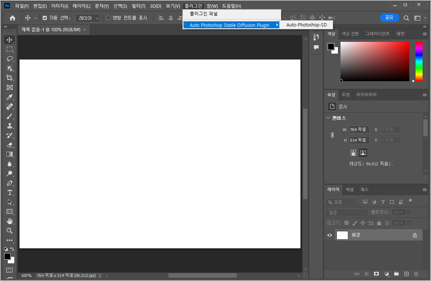The image size is (431, 281).
Task: Select the Crop tool
Action: coord(10,78)
